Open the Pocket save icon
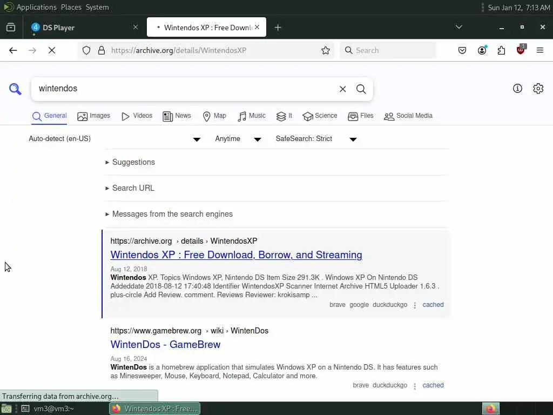The width and height of the screenshot is (553, 415). click(462, 50)
